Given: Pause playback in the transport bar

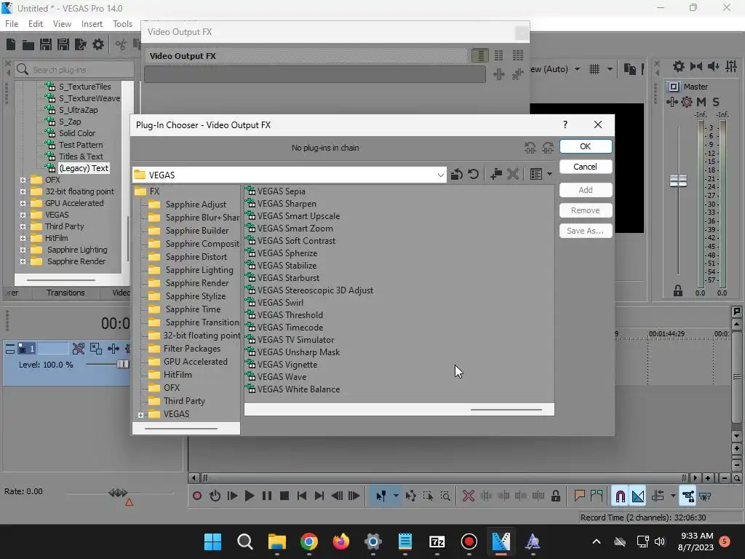Looking at the screenshot, I should coord(267,496).
